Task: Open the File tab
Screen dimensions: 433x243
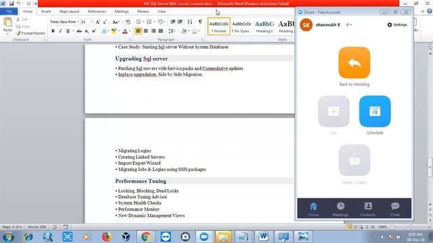Action: click(x=9, y=11)
